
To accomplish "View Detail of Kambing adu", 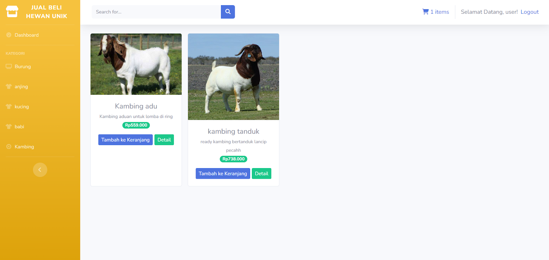I will 164,140.
